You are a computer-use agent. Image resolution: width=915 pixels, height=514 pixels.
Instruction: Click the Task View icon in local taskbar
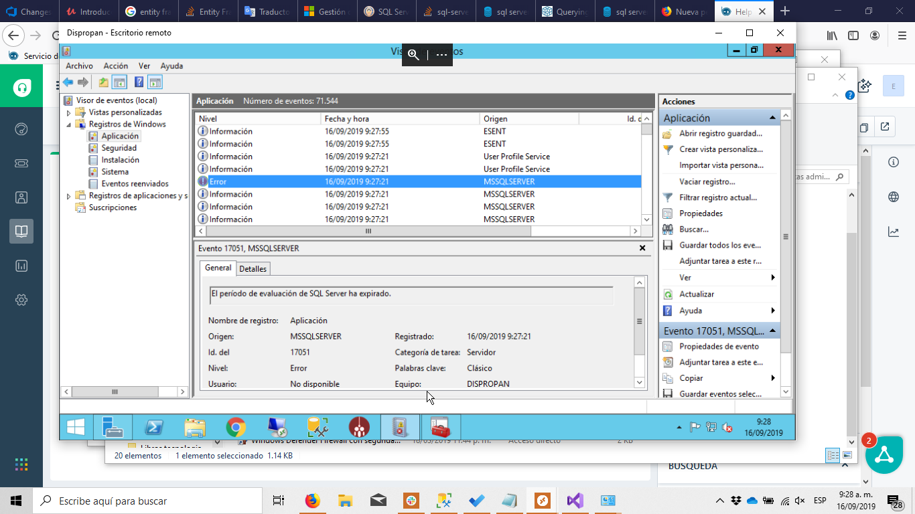pyautogui.click(x=279, y=501)
